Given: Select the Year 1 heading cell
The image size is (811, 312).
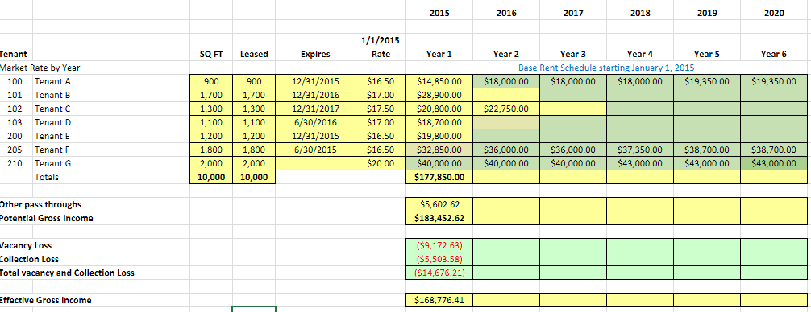Looking at the screenshot, I should 439,54.
